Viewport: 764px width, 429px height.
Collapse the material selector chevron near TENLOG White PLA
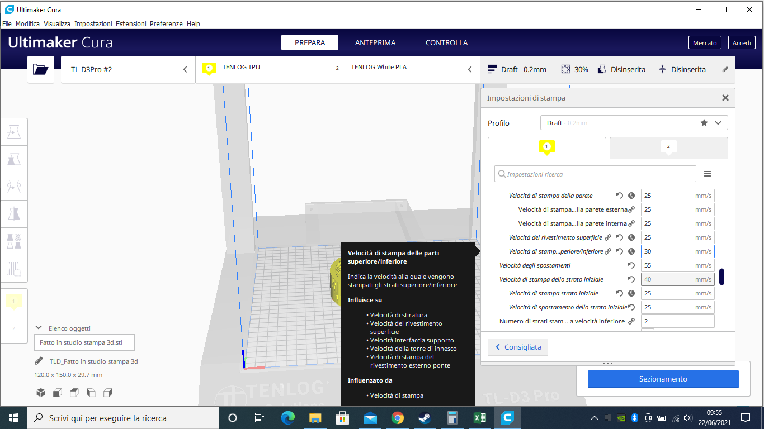coord(470,69)
